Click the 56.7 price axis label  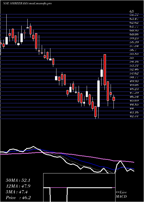pos(133,50)
